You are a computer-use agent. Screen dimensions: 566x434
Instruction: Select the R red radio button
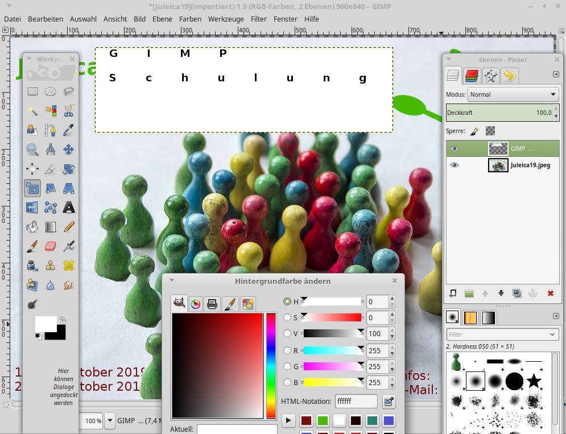287,350
